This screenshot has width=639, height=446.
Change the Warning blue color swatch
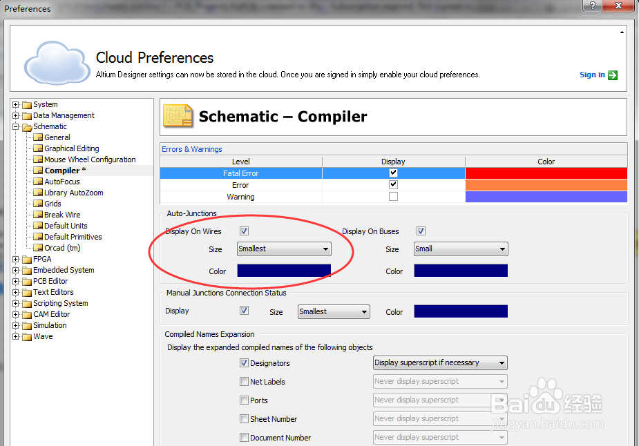tap(546, 197)
